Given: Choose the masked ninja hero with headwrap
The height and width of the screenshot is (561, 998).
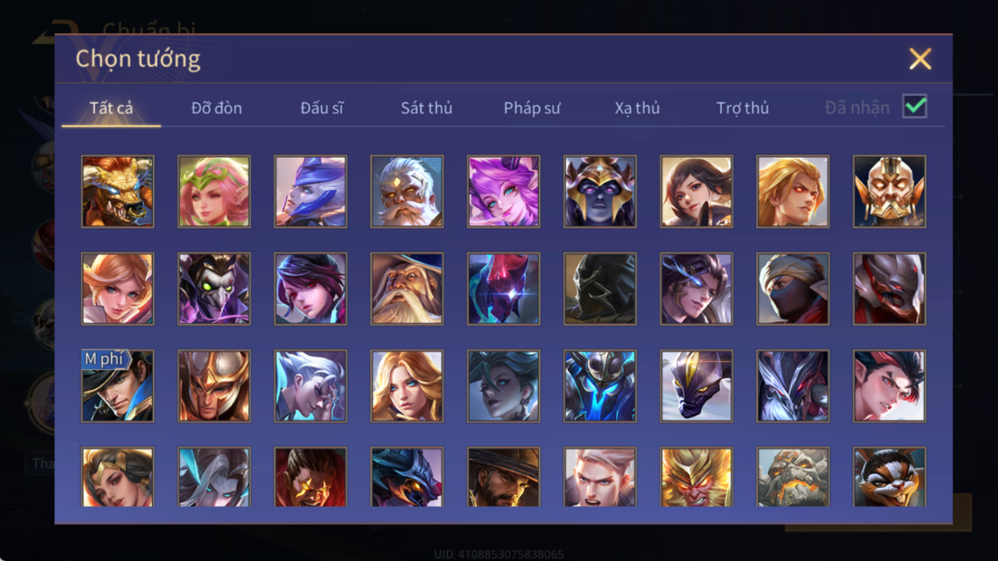Looking at the screenshot, I should 793,288.
